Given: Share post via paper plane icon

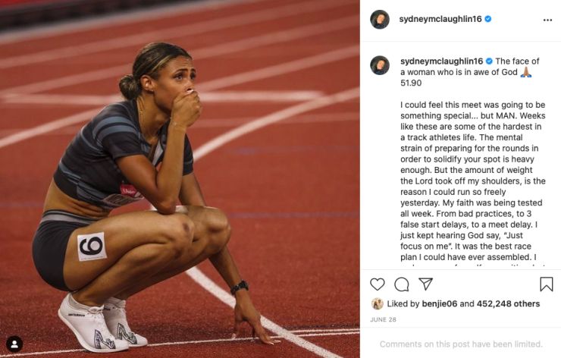Looking at the screenshot, I should click(425, 284).
